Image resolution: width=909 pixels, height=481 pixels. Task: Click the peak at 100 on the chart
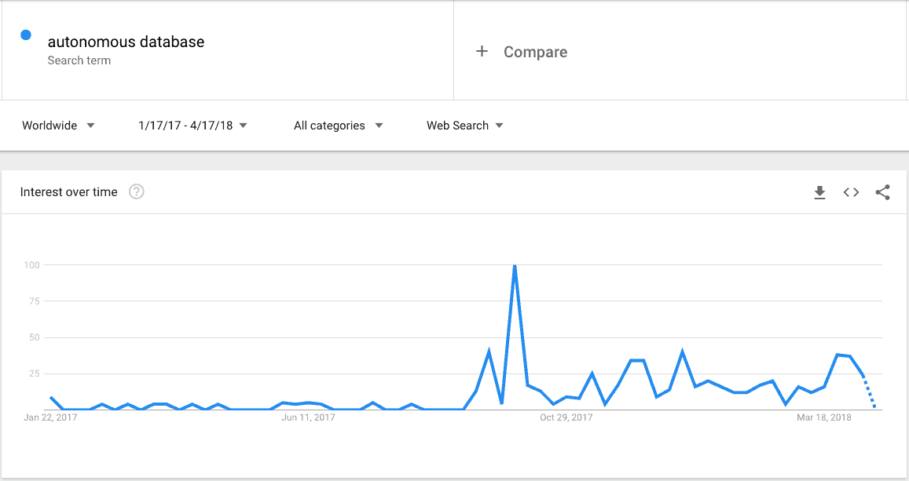click(515, 265)
